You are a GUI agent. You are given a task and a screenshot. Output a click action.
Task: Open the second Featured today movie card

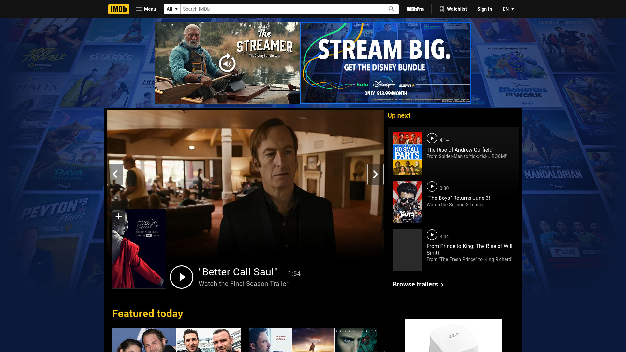[313, 340]
